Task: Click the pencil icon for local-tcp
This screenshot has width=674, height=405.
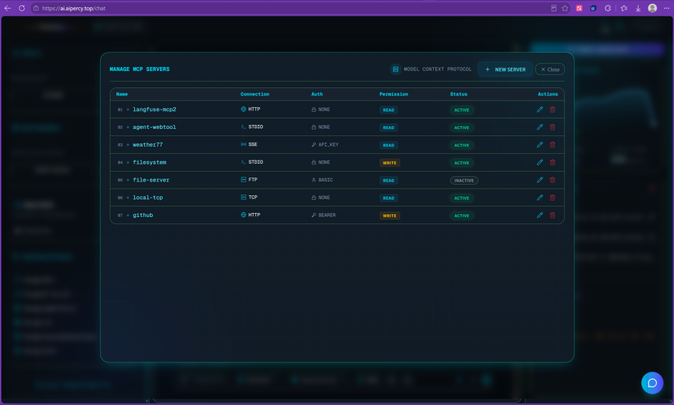Action: (x=540, y=197)
